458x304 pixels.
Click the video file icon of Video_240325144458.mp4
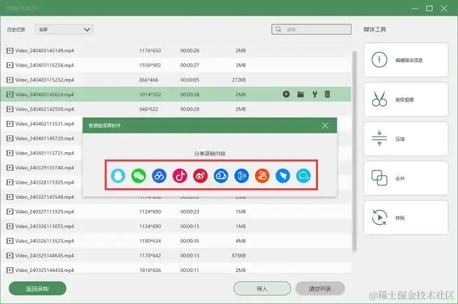pos(10,270)
